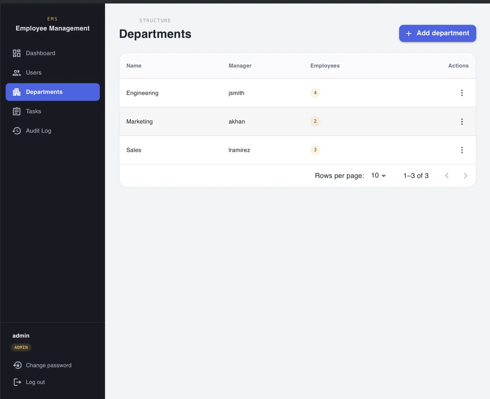
Task: Click the admin username in sidebar
Action: 21,336
